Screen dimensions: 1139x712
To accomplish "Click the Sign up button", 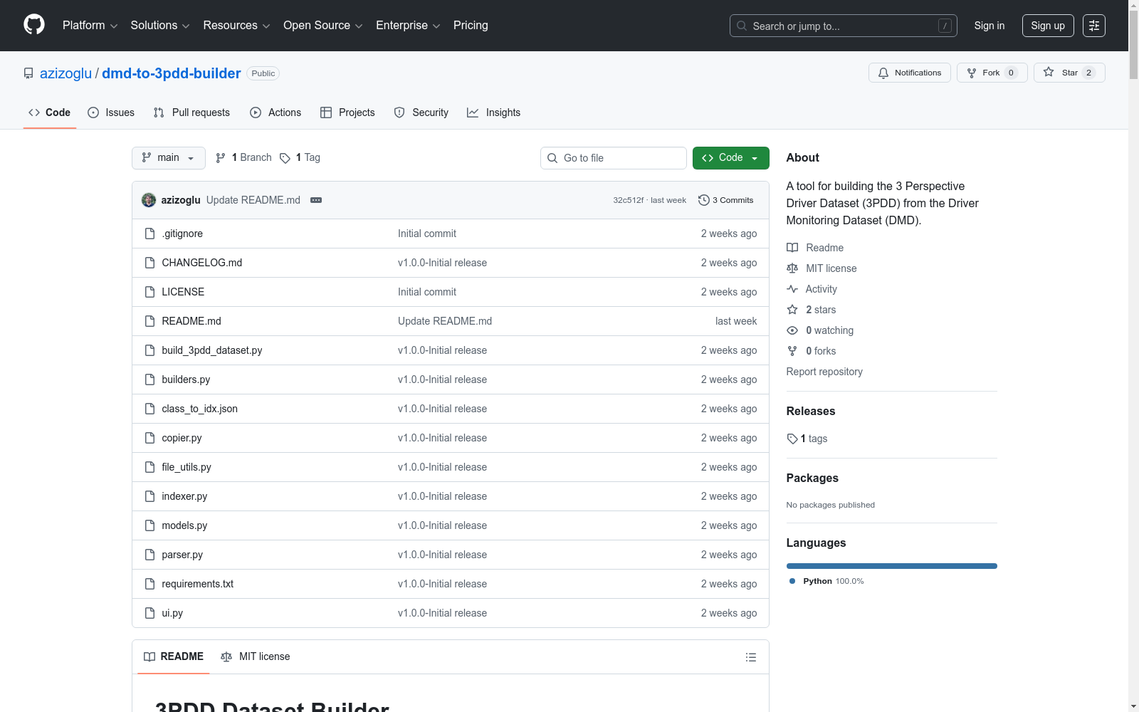I will click(x=1048, y=26).
